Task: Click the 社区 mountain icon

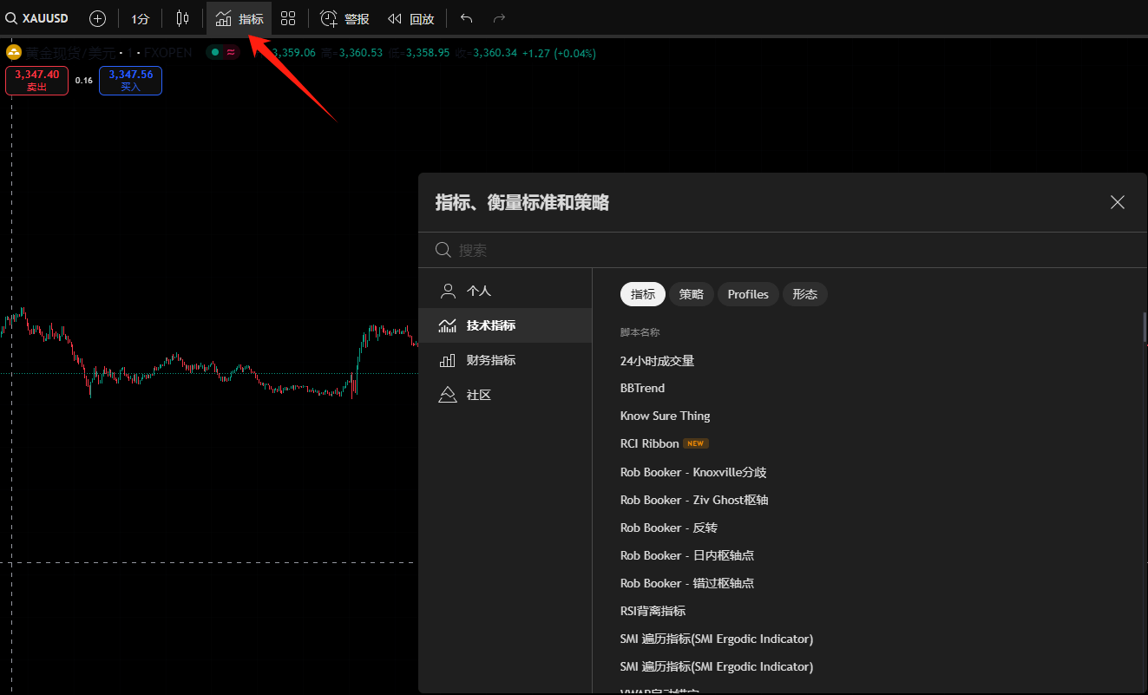Action: [x=448, y=395]
